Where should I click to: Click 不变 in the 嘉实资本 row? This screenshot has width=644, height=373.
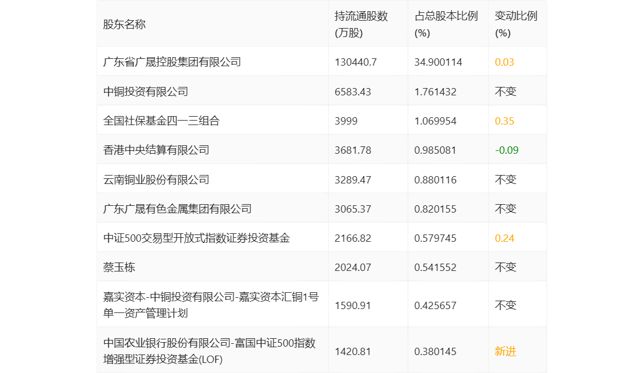505,305
